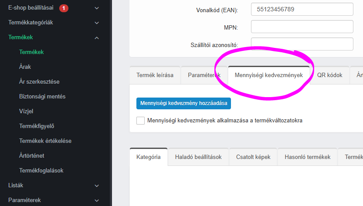This screenshot has width=363, height=206.
Task: Switch to Termék leírása tab
Action: (x=155, y=75)
